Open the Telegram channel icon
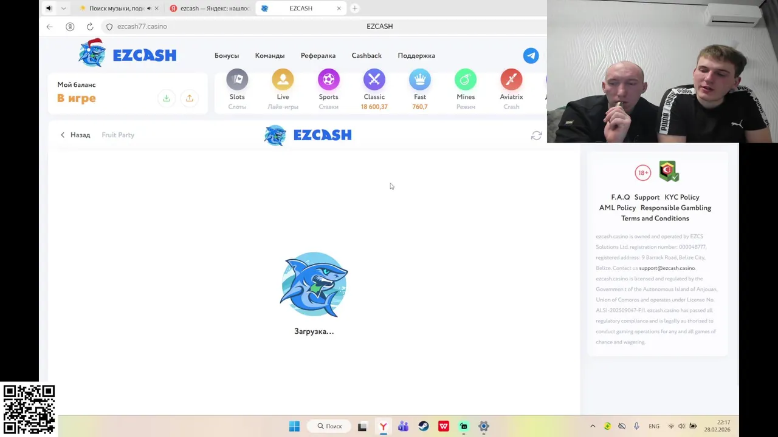 (x=531, y=55)
